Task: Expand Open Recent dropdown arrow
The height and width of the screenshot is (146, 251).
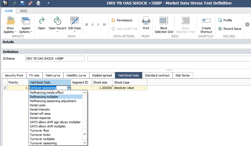Action: (57, 32)
